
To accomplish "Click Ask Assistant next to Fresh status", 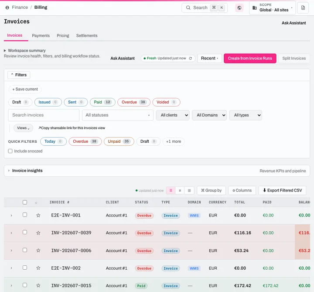I will (123, 58).
